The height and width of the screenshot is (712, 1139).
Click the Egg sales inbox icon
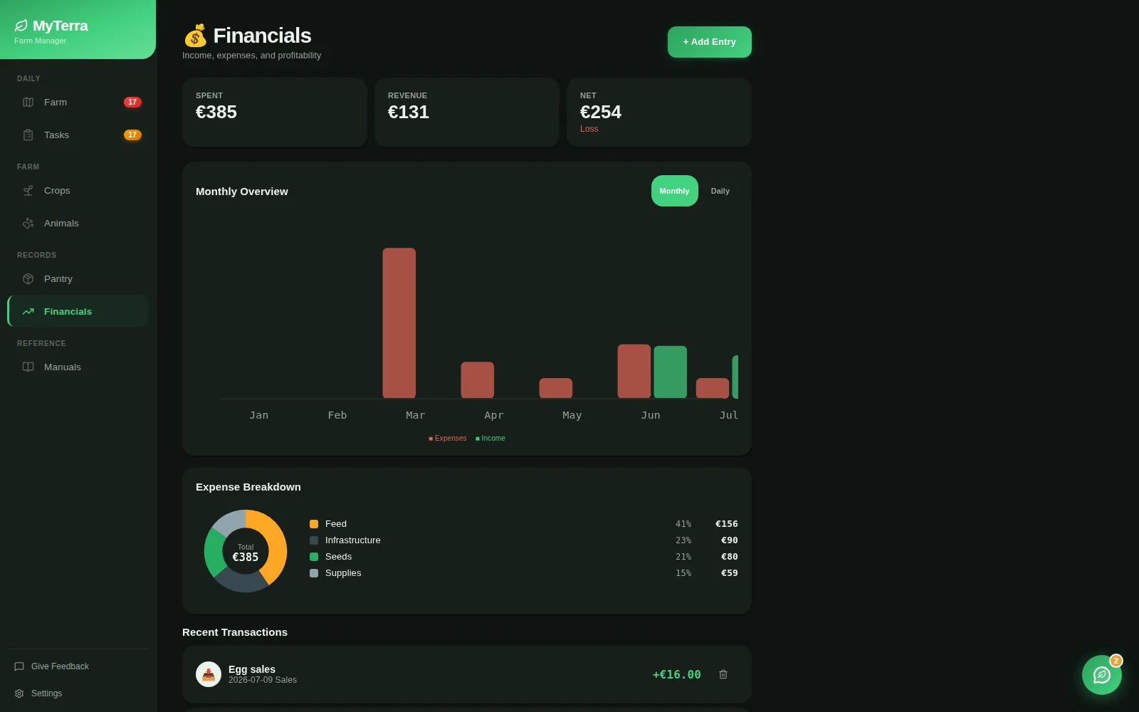[x=209, y=674]
